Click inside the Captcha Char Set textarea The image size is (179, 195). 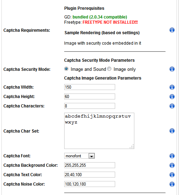coord(99,131)
